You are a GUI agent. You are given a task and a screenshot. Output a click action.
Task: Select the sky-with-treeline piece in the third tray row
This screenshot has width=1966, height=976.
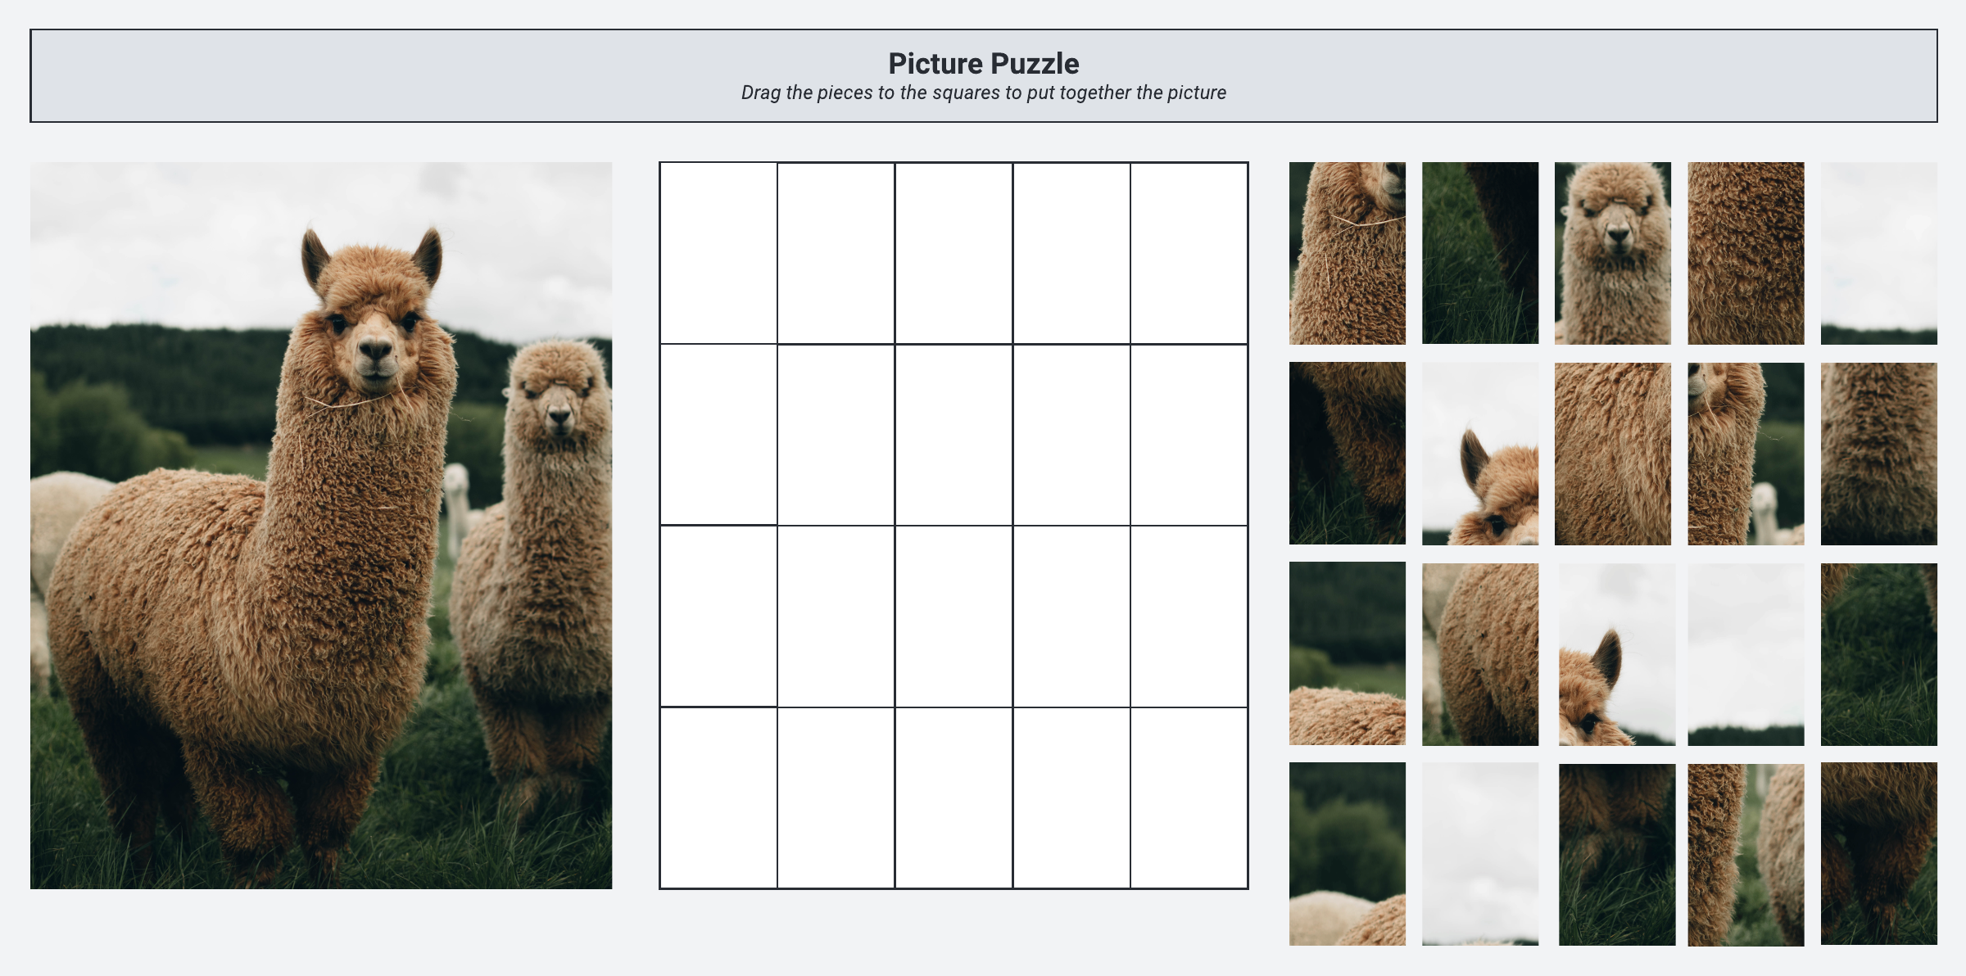[x=1746, y=653]
